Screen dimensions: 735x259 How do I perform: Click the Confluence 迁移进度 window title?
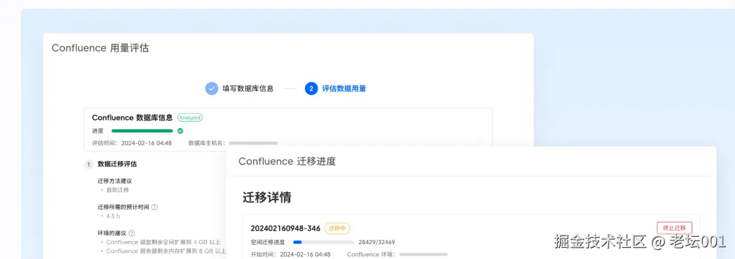(287, 161)
